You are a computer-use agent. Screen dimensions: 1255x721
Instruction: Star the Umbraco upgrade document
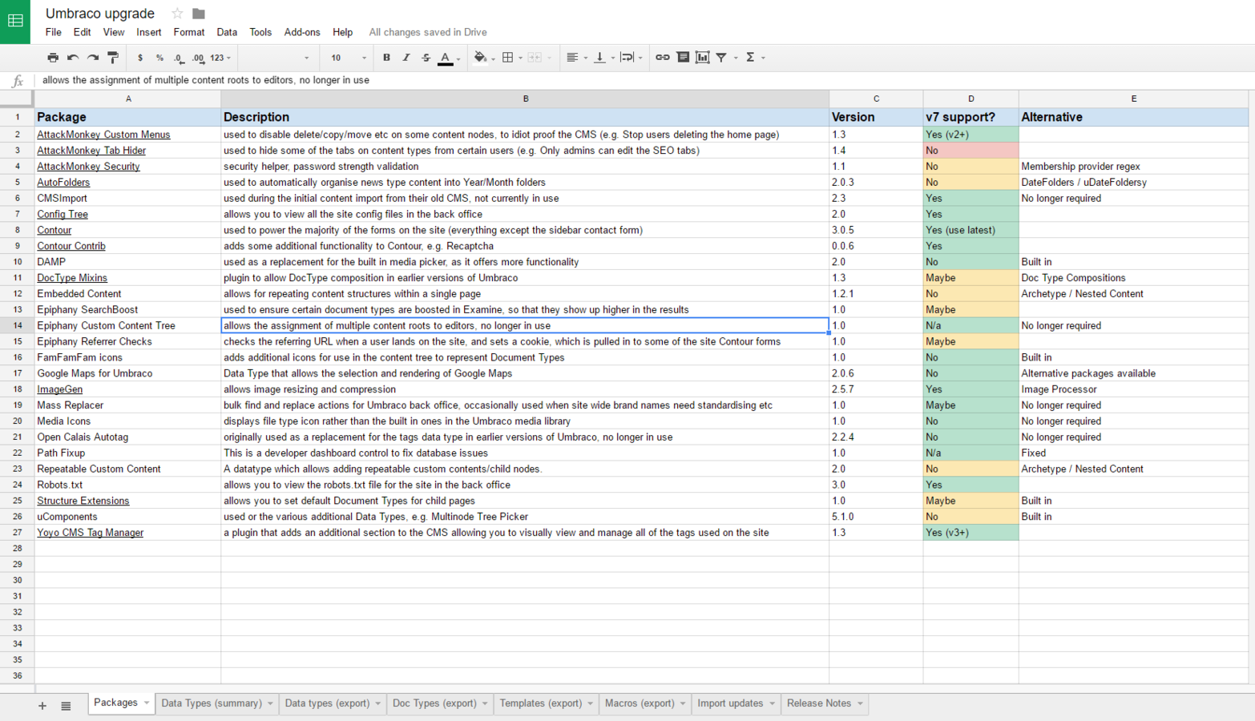tap(177, 14)
